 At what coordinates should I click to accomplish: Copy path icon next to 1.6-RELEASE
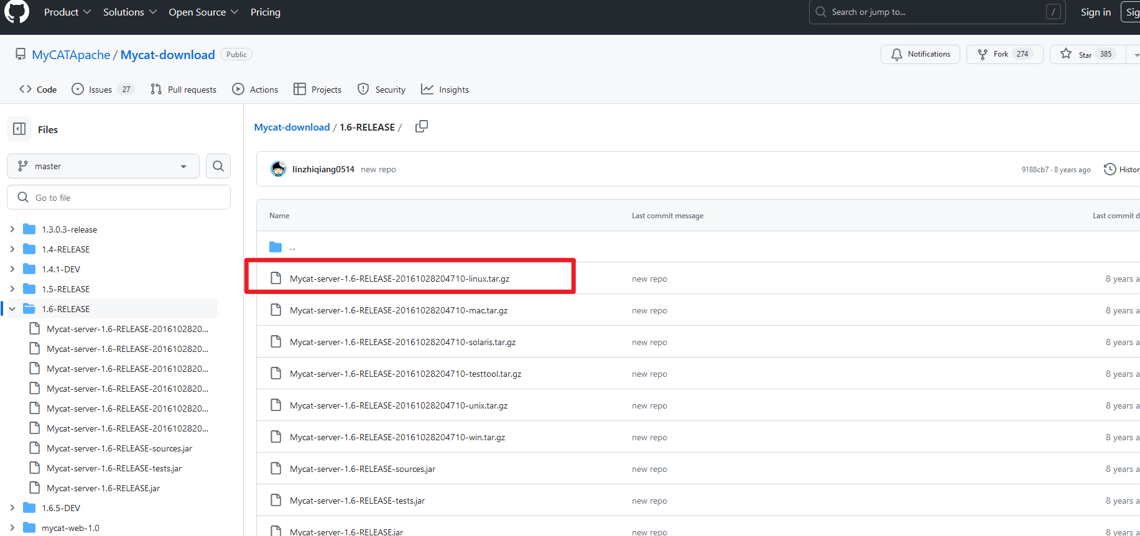(x=422, y=126)
